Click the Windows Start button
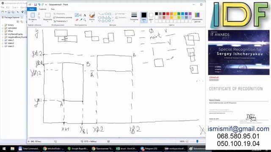271x152 pixels. click(x=4, y=149)
